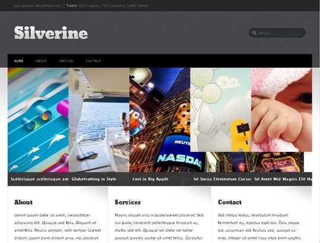Viewport: 320px width, 243px height.
Task: Click the Silverine site logo
Action: point(51,33)
